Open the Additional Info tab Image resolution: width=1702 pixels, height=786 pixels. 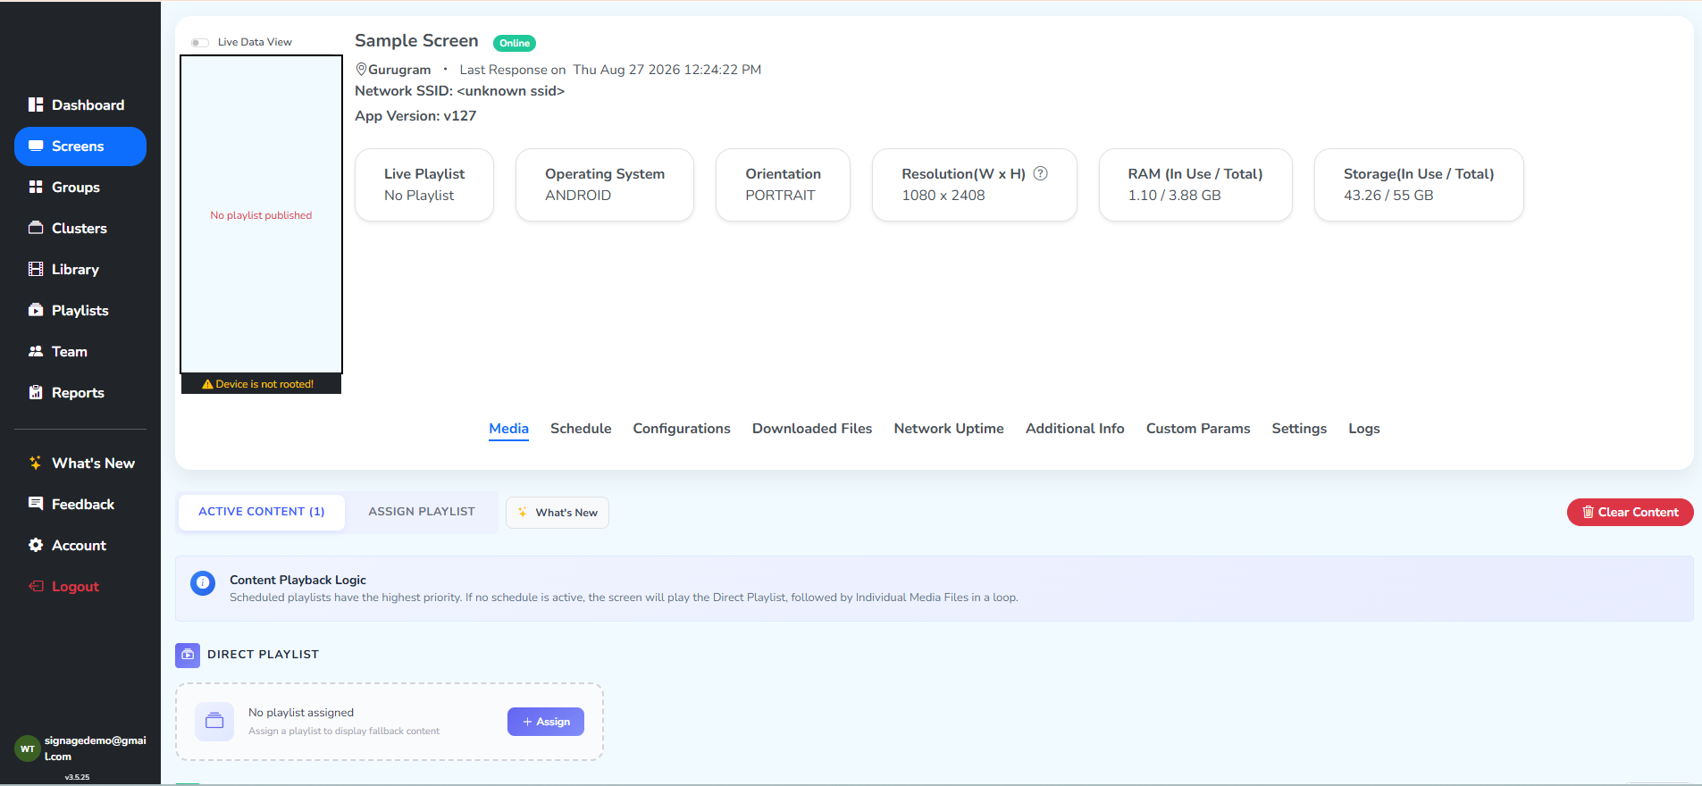(1075, 429)
